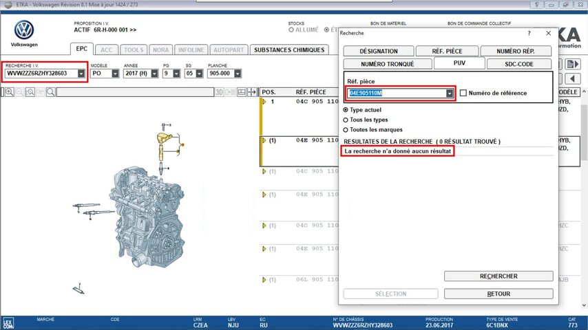This screenshot has width=588, height=330.
Task: Switch to the INFOLINE tab
Action: [x=191, y=49]
